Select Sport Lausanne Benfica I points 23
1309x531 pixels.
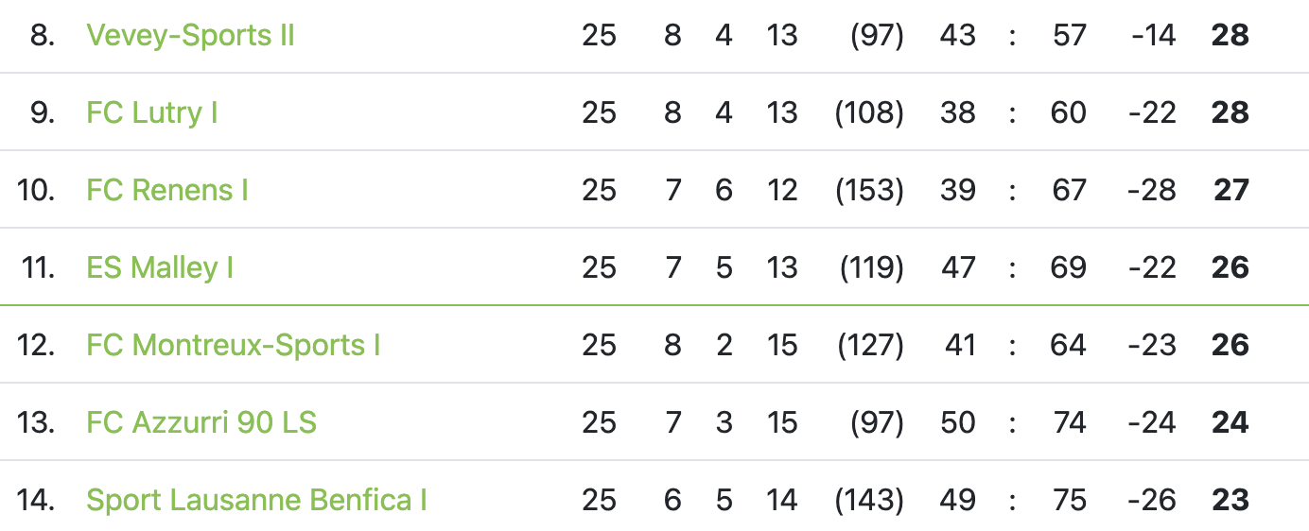[x=1230, y=501]
